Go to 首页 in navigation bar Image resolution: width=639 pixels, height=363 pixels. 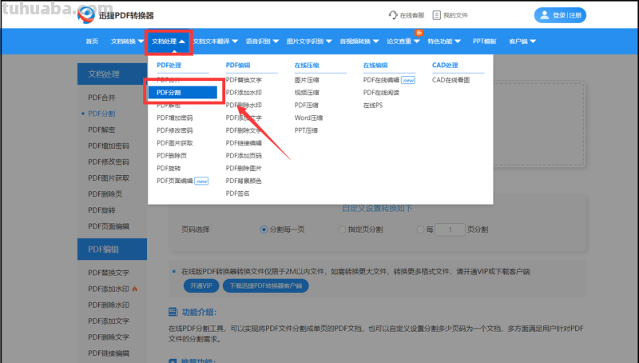click(92, 42)
